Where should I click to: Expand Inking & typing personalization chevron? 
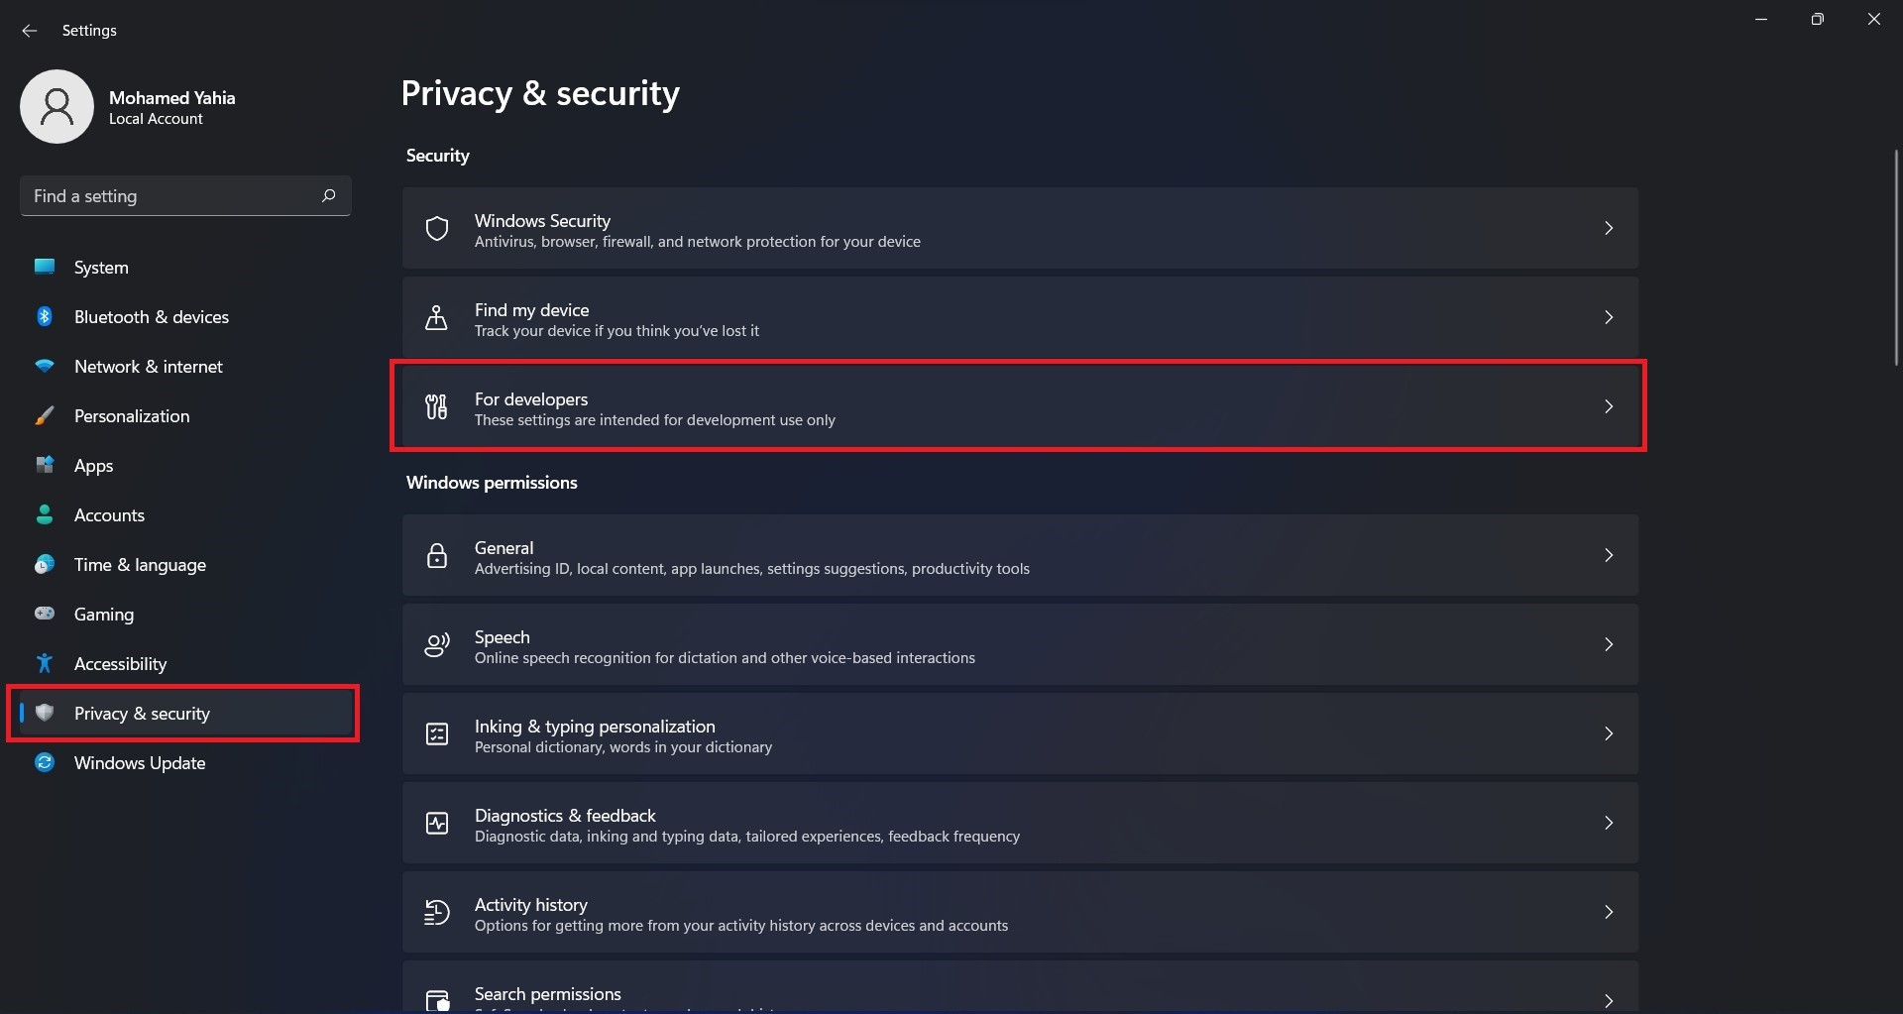1608,733
